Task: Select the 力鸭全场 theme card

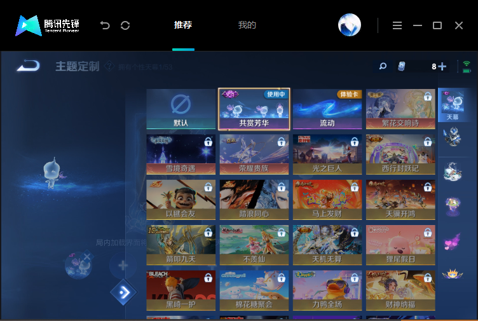Action: point(327,290)
